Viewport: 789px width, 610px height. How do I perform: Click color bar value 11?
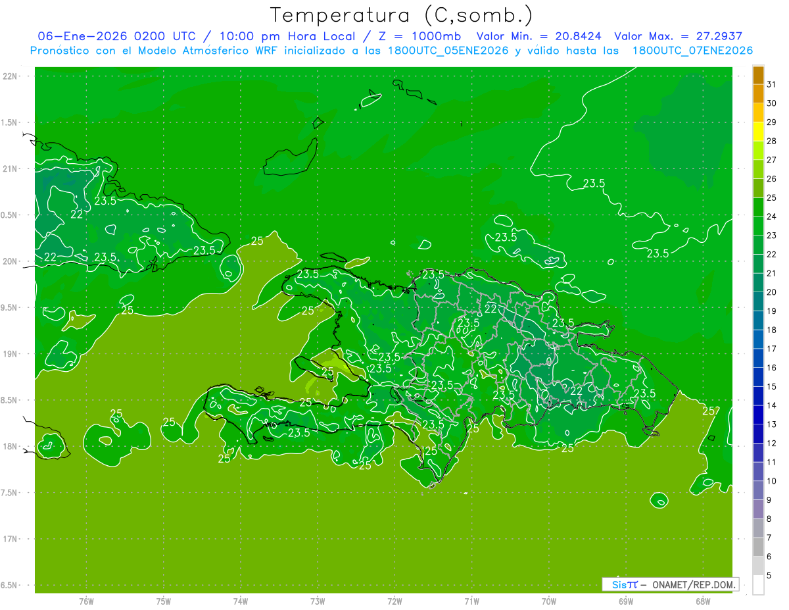[772, 463]
